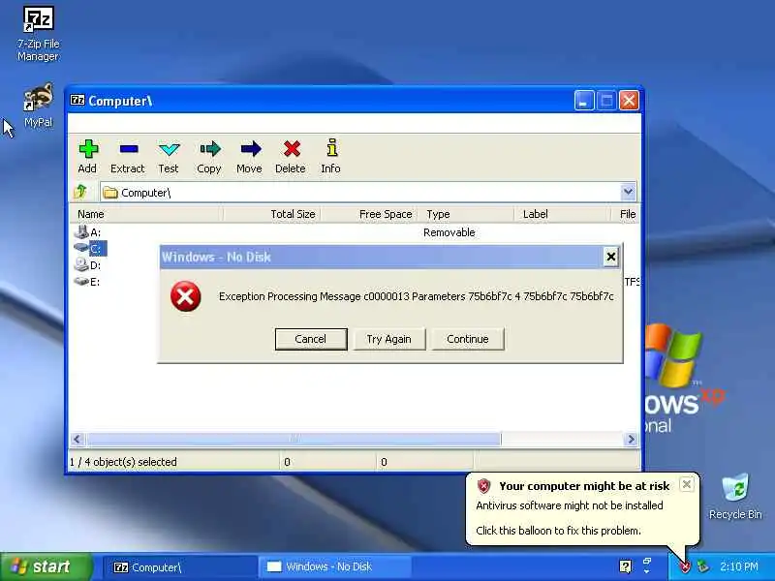
Task: Click the horizontal scrollbar right arrow
Action: 631,439
